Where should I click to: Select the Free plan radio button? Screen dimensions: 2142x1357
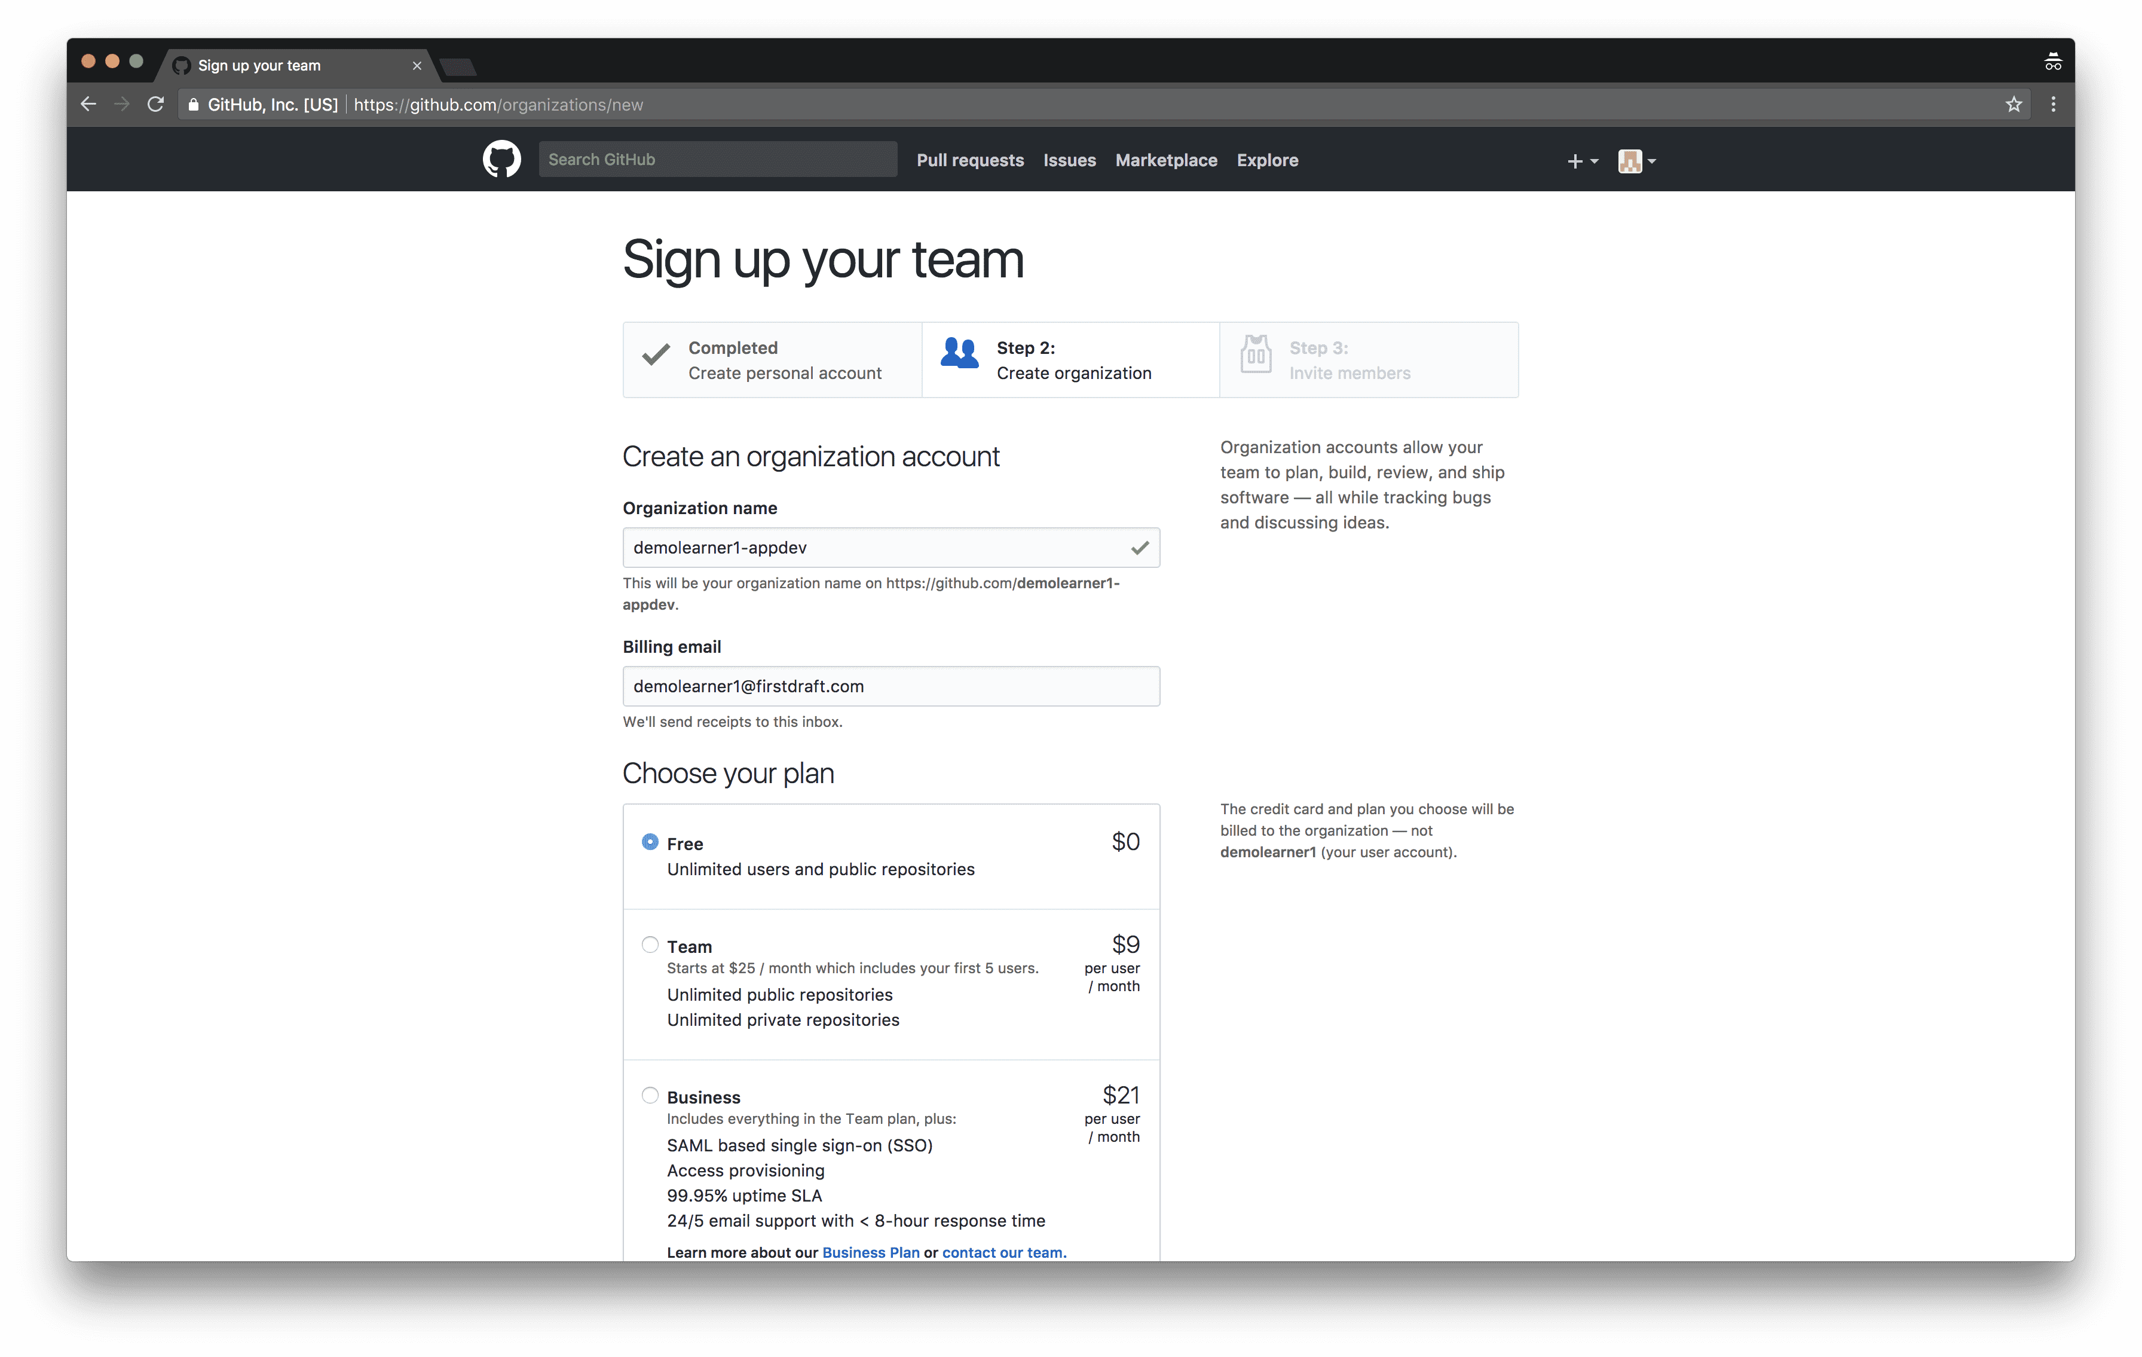(x=650, y=842)
